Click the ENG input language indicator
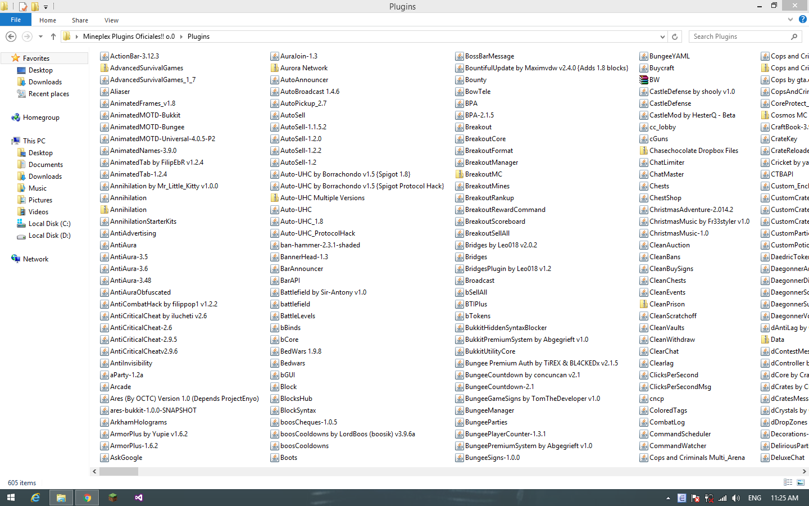This screenshot has height=506, width=809. tap(755, 498)
